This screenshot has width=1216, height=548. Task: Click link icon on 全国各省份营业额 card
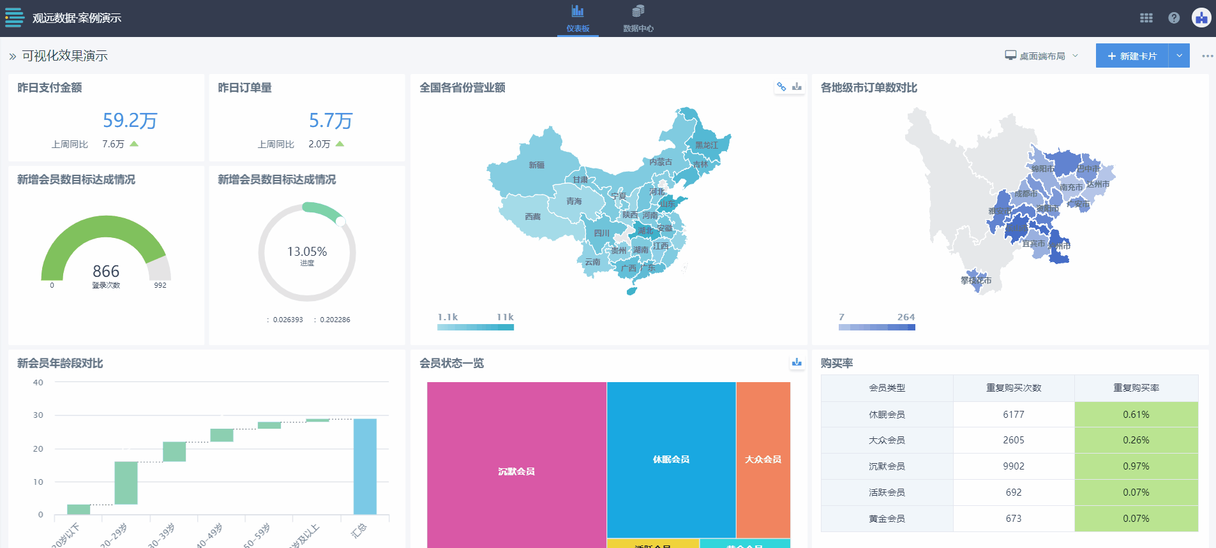point(781,87)
